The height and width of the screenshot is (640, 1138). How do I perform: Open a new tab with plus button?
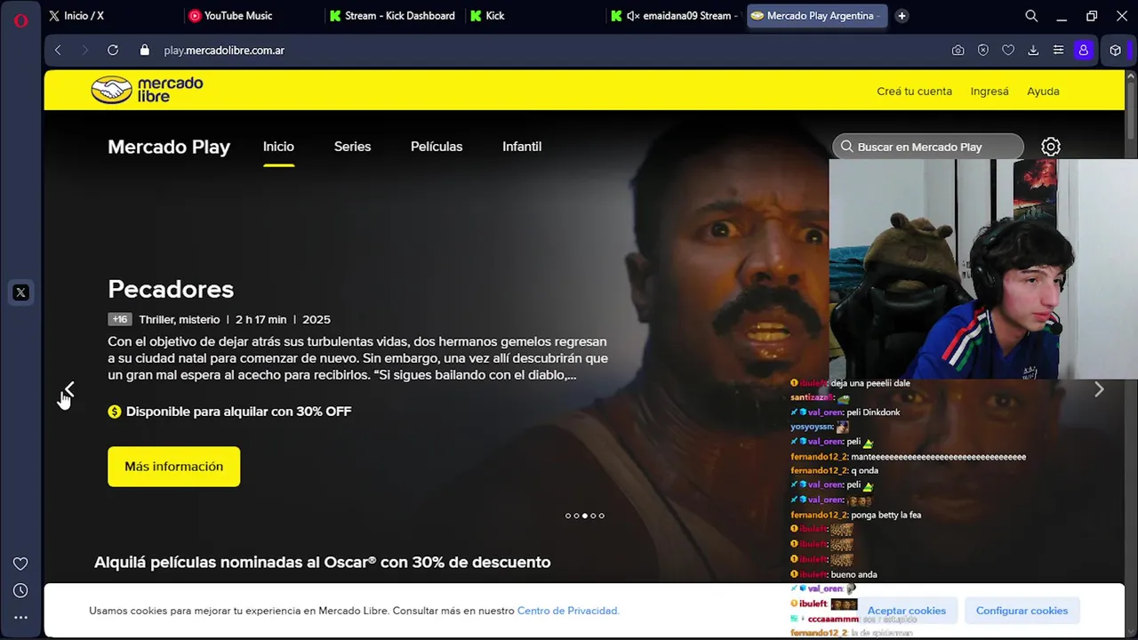902,16
